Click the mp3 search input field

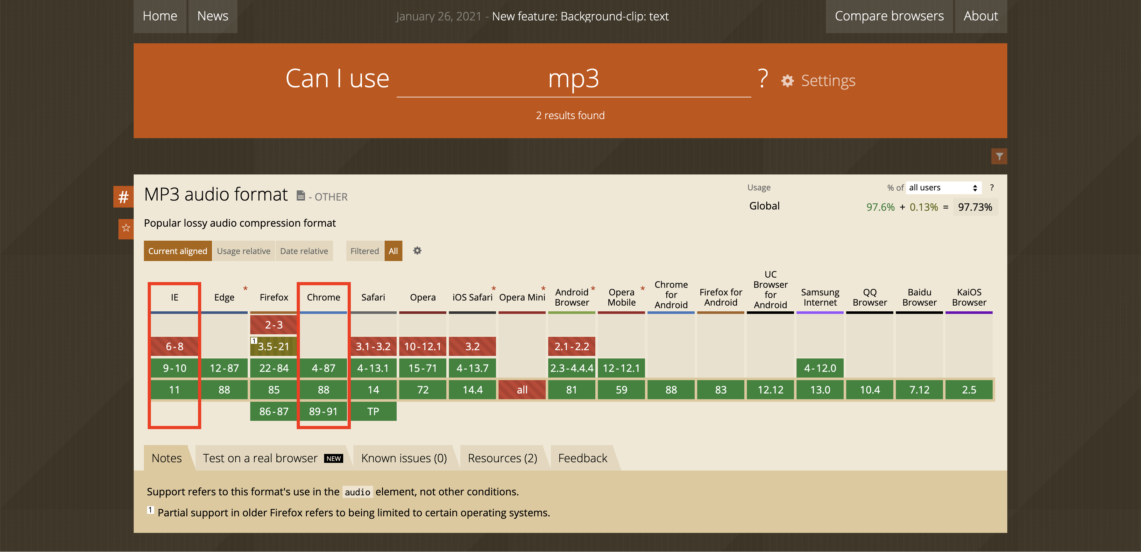pos(573,80)
